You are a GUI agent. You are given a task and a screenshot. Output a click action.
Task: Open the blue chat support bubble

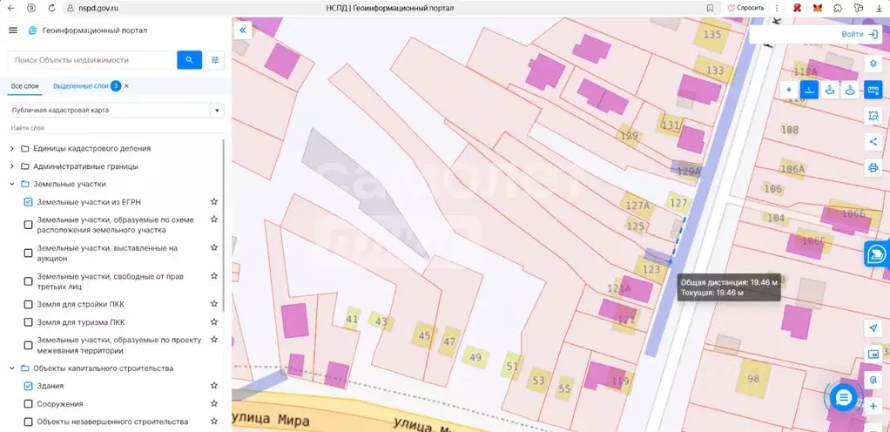pyautogui.click(x=843, y=398)
